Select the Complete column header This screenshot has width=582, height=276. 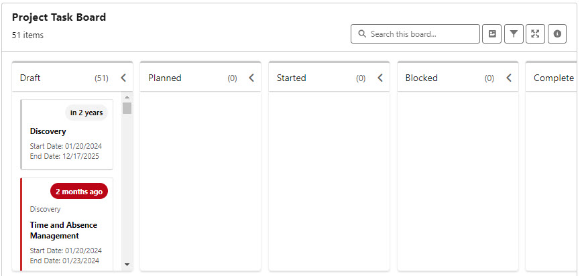tap(553, 78)
